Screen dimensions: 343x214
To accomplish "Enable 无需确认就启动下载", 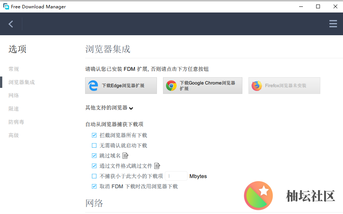I will (94, 145).
